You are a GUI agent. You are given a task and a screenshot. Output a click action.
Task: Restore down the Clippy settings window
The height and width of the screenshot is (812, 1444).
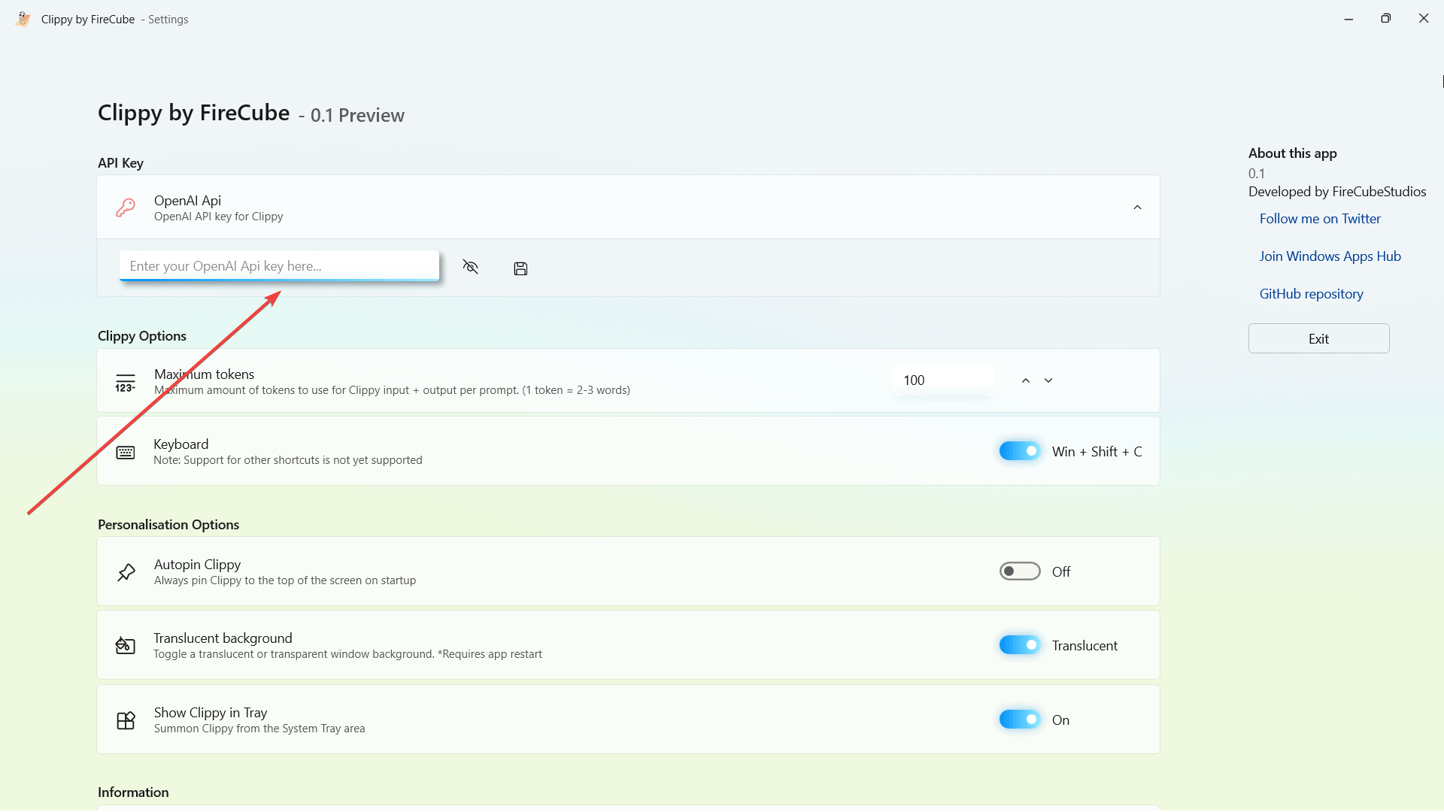pos(1385,19)
